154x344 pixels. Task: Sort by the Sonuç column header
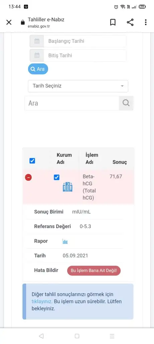(x=120, y=162)
